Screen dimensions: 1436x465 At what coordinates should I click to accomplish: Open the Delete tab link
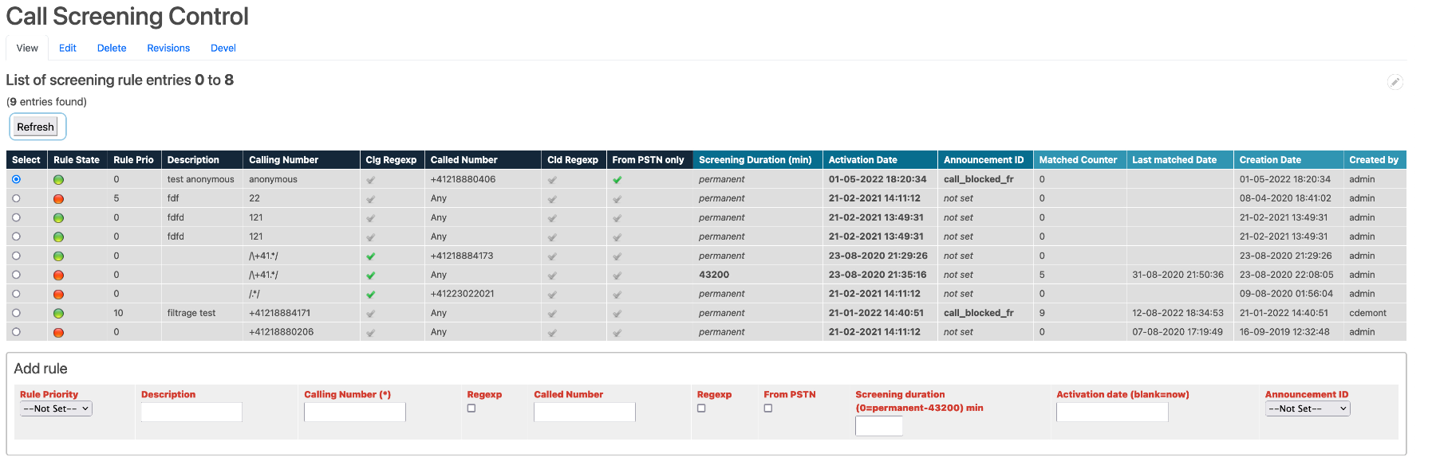click(112, 48)
